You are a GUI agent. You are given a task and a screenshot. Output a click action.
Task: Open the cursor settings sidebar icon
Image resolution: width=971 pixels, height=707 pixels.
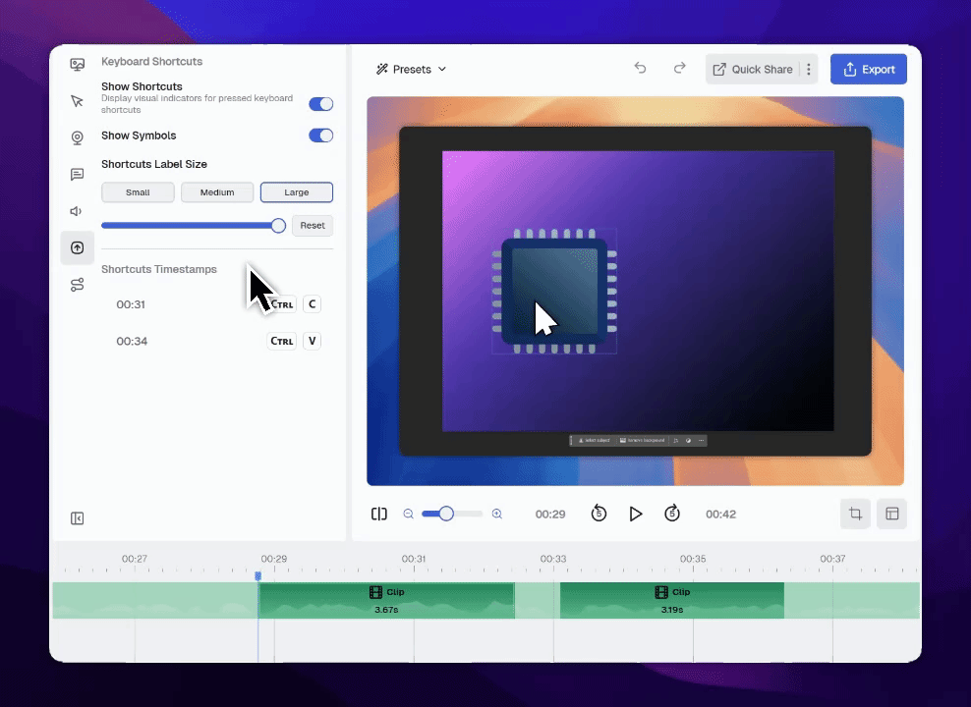point(78,101)
